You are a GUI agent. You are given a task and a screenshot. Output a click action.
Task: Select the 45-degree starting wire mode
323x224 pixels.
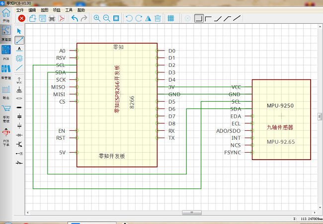(x=227, y=18)
